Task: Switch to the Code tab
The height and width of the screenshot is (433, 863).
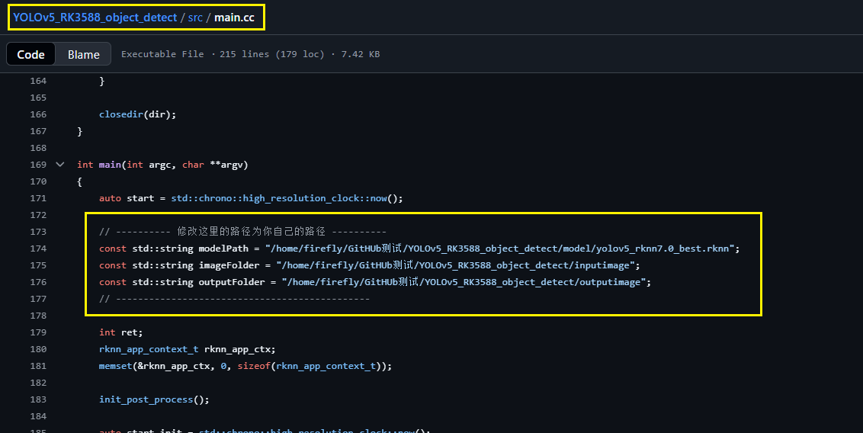Action: coord(30,54)
